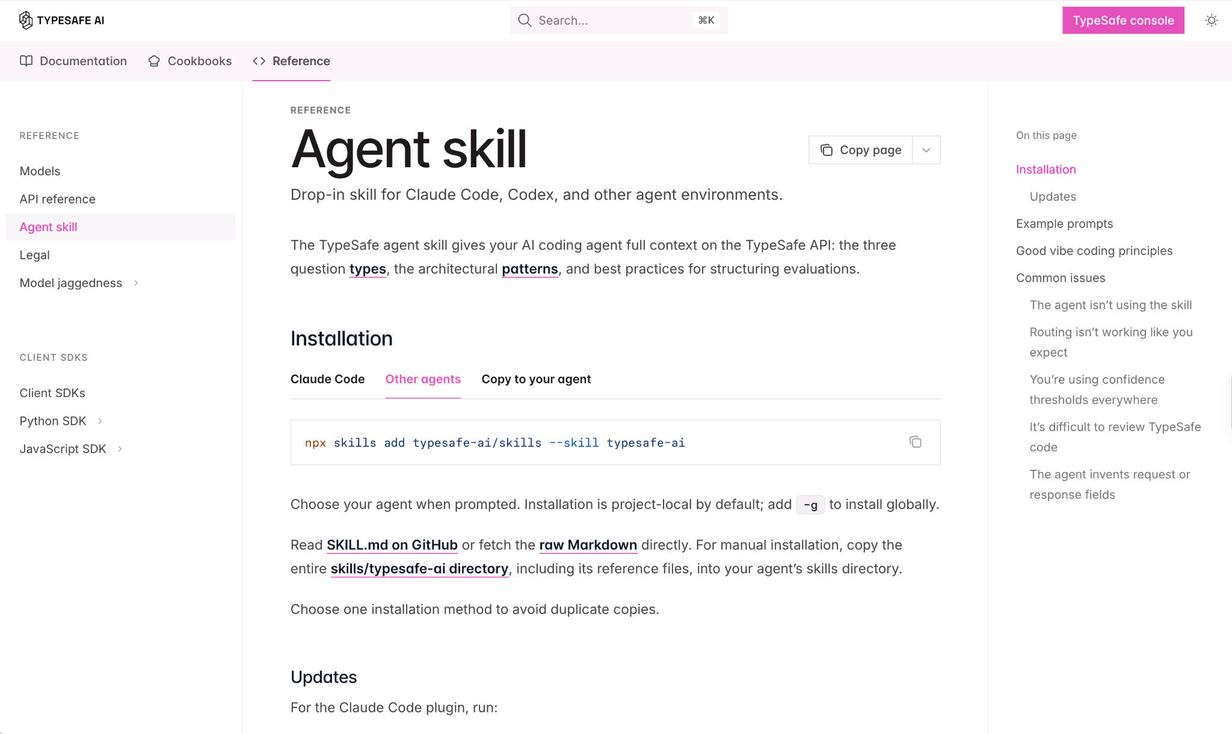Select the Copy to your agent tab
The width and height of the screenshot is (1232, 734).
point(536,379)
